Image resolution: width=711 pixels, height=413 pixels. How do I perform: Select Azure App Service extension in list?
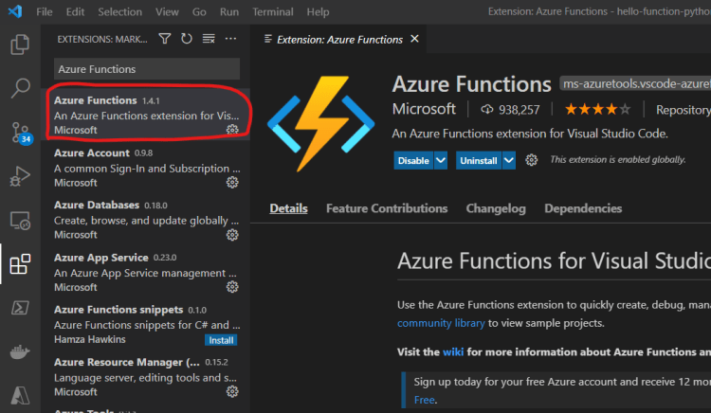pyautogui.click(x=145, y=272)
